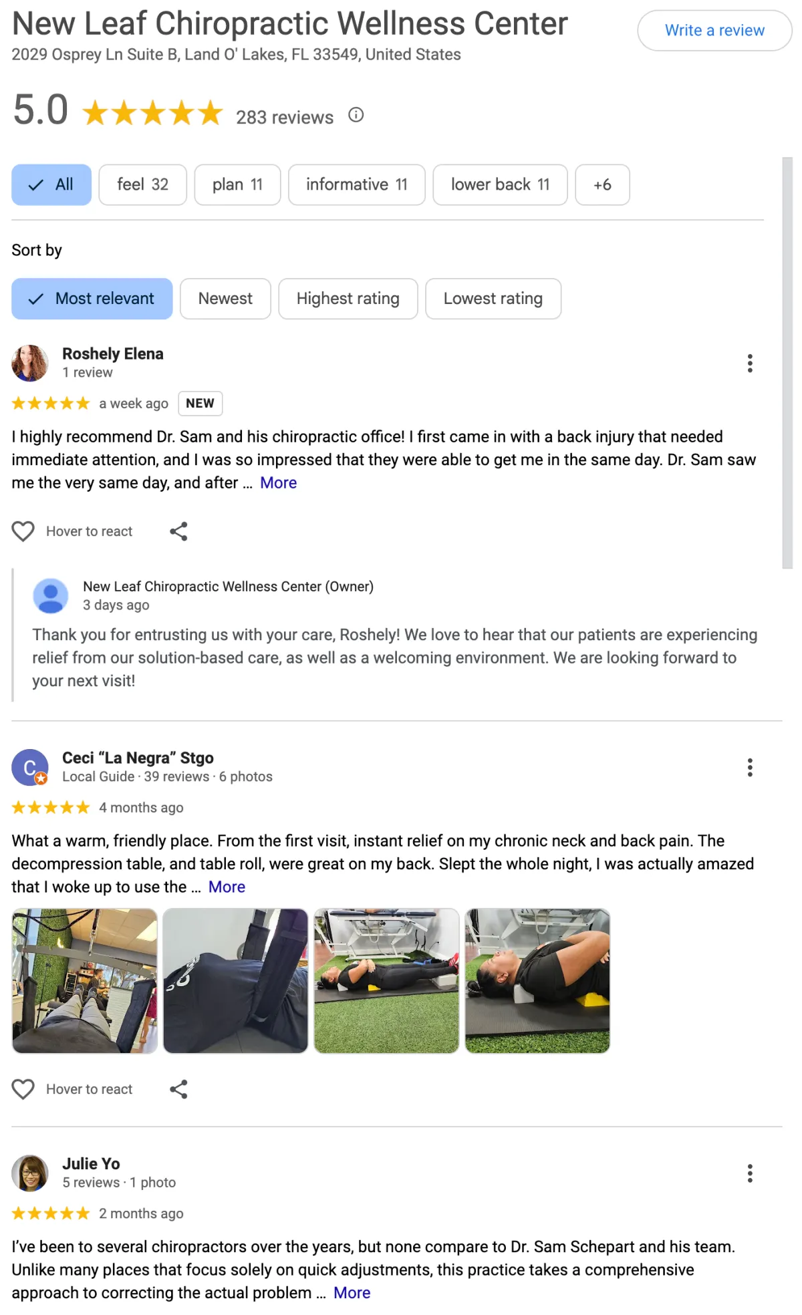The height and width of the screenshot is (1315, 802).
Task: Expand the '+6' additional topic filters
Action: pyautogui.click(x=602, y=184)
